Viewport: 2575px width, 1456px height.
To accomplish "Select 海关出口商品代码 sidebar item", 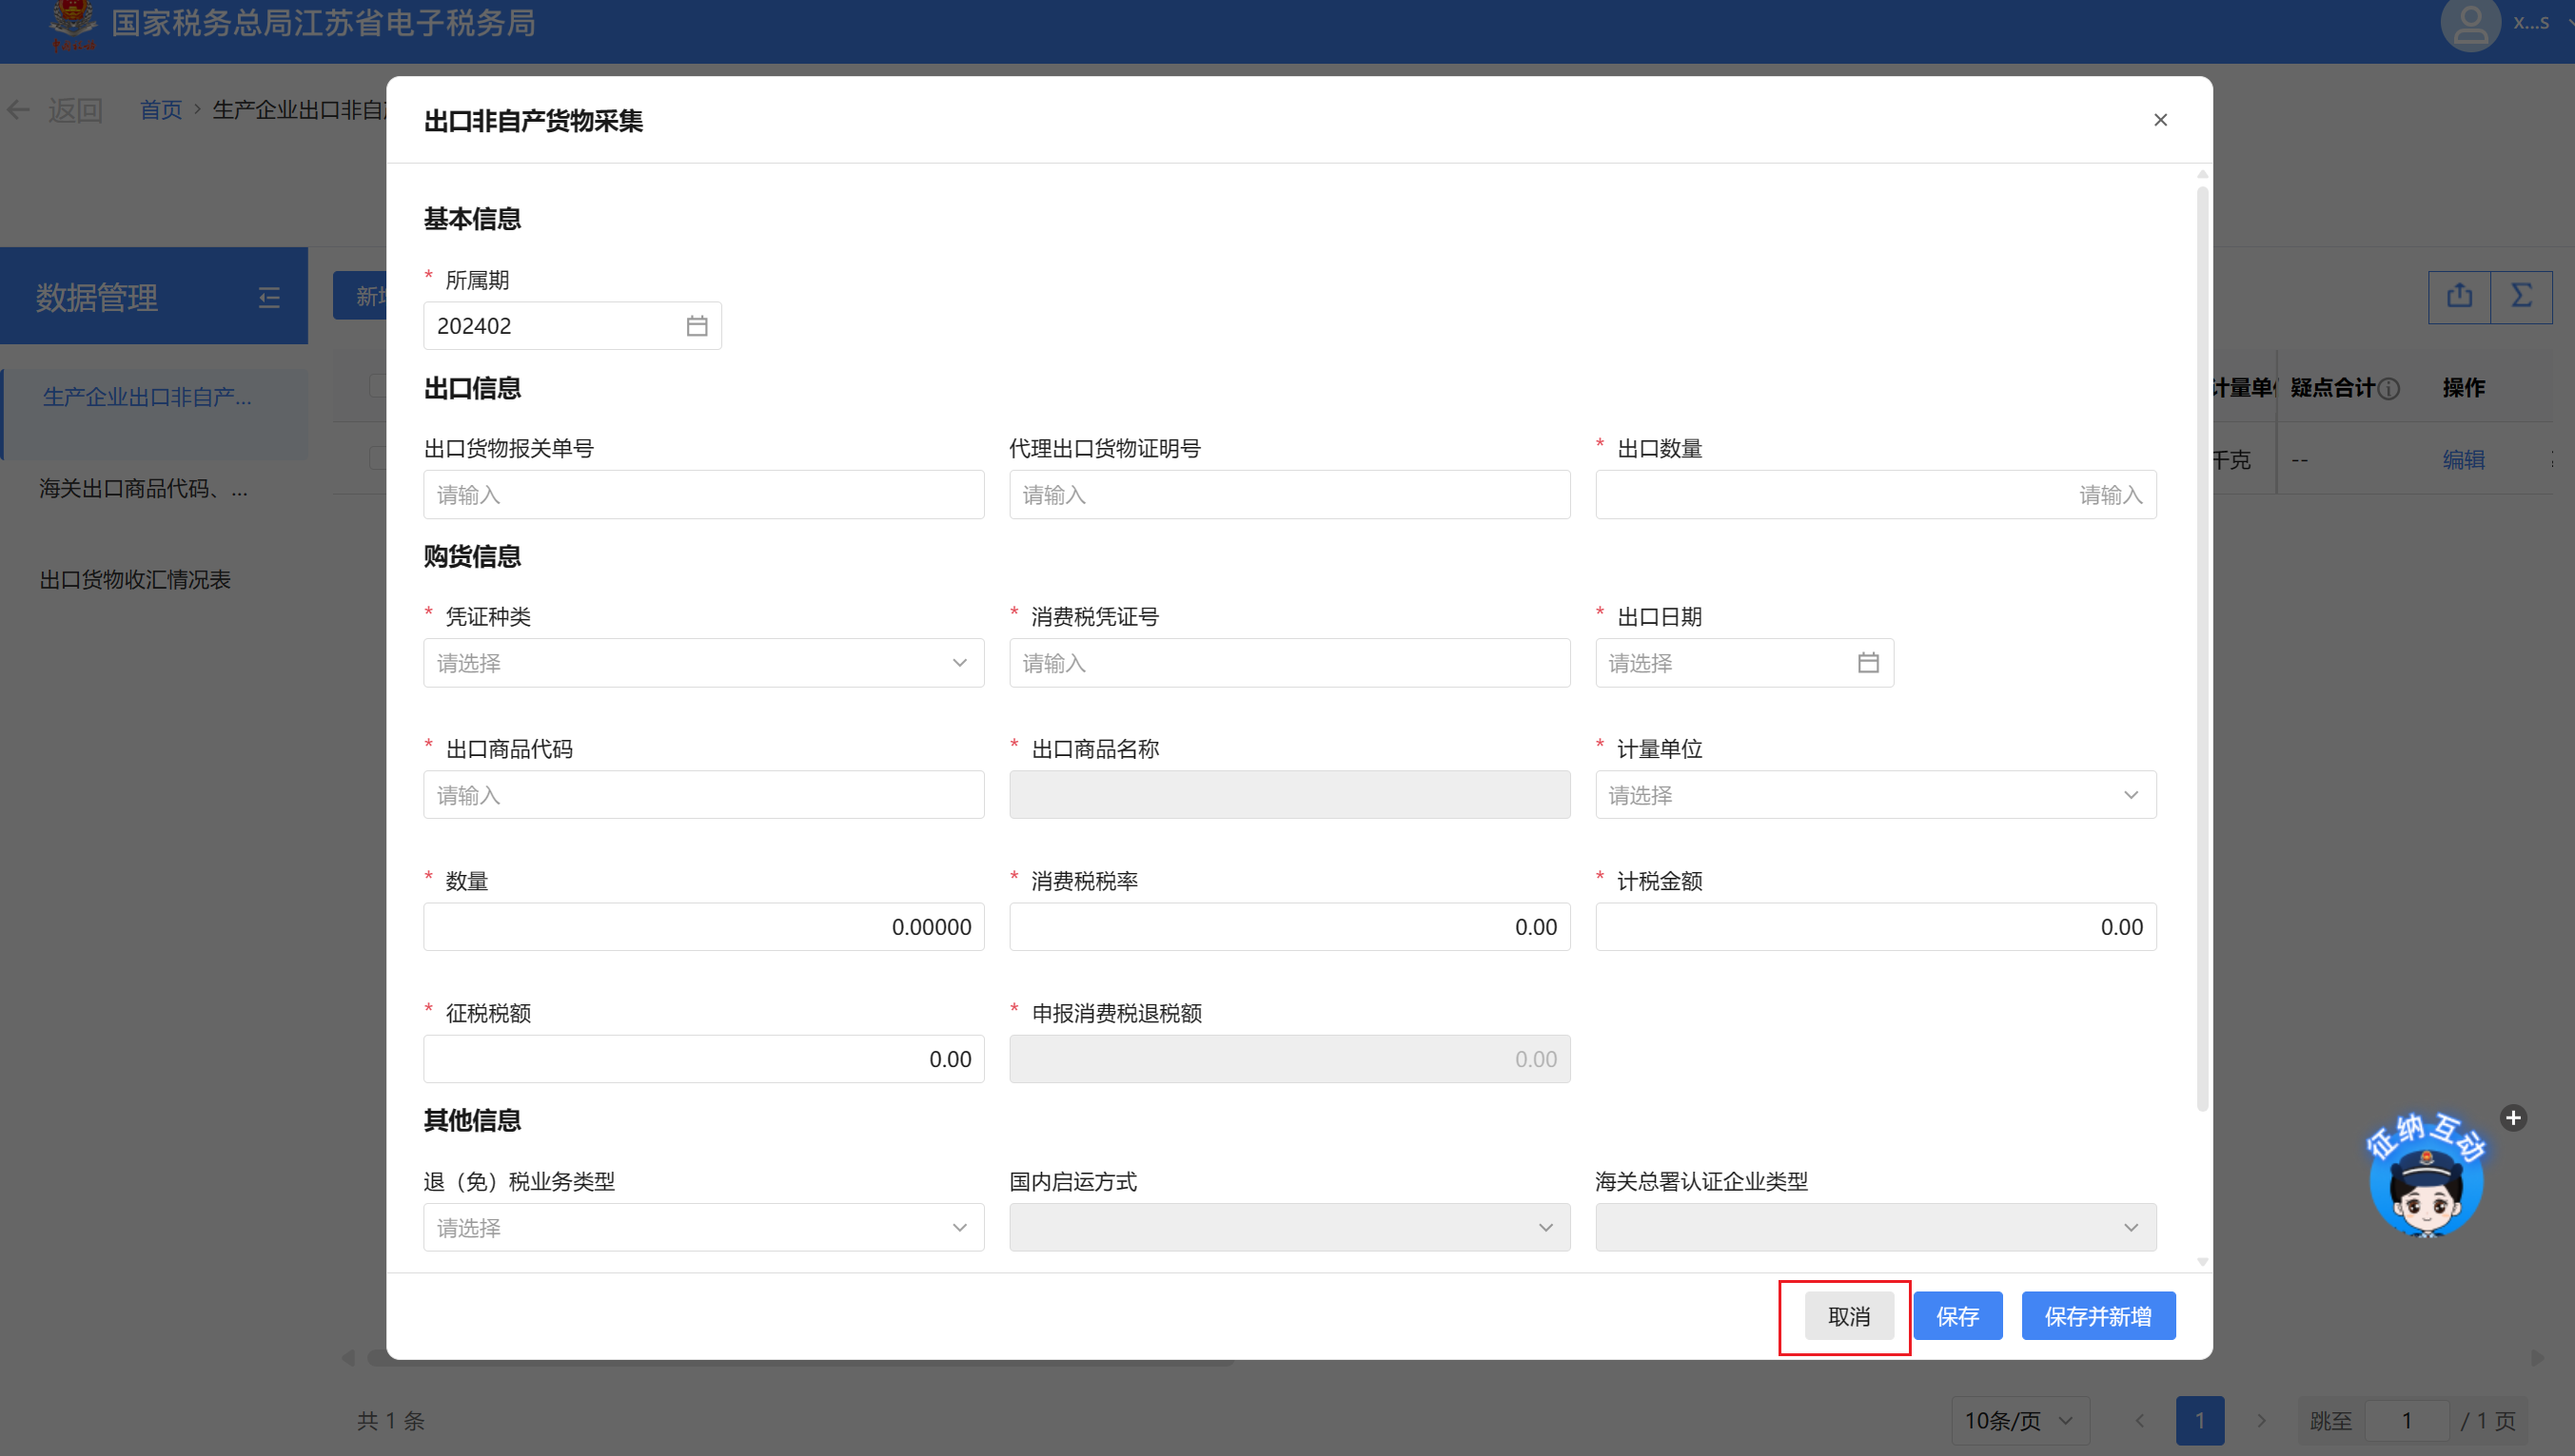I will click(143, 489).
